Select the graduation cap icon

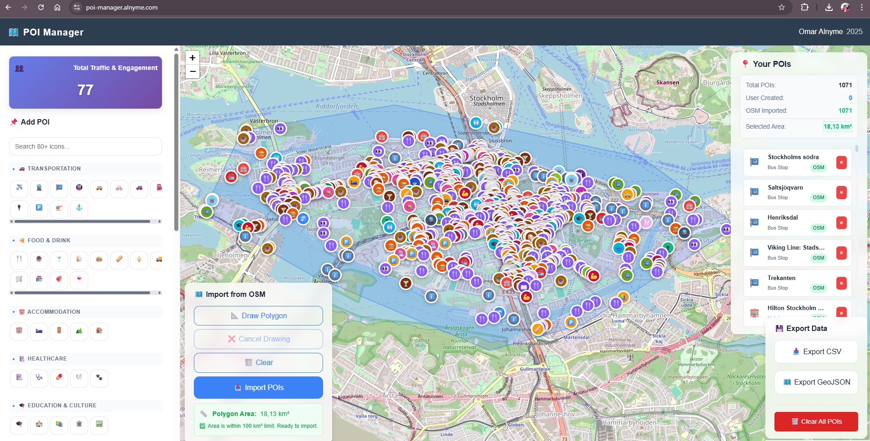(19, 425)
